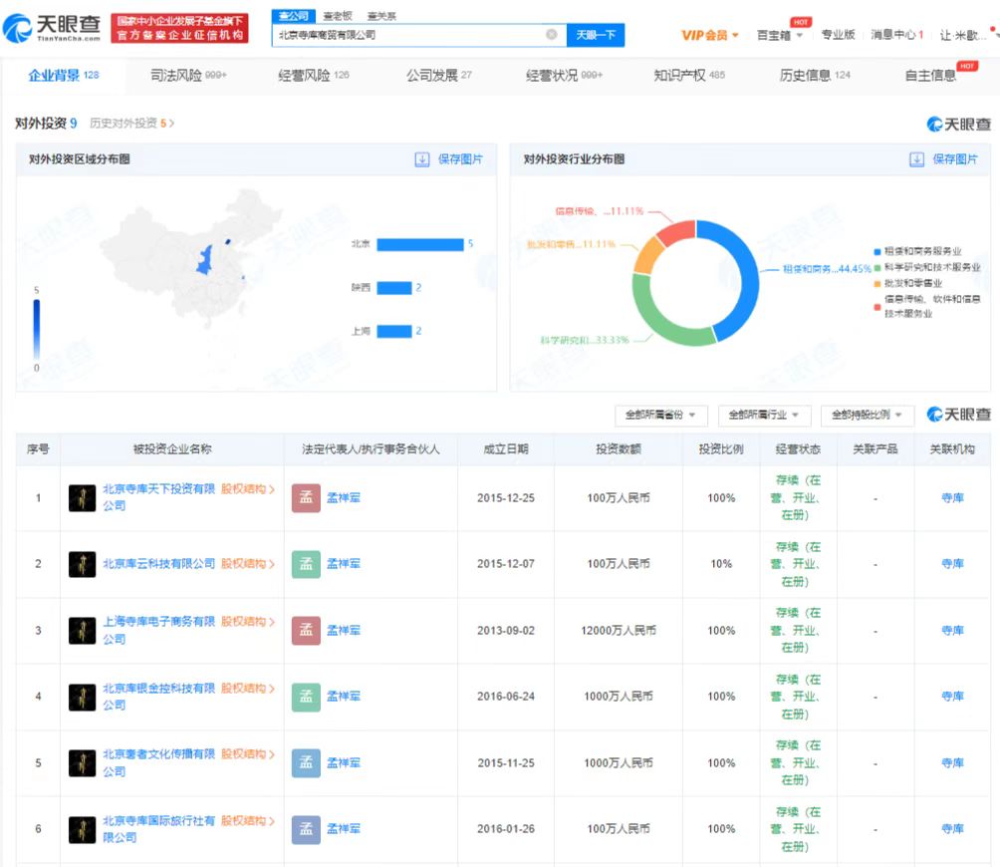1000x867 pixels.
Task: Click the 孟 avatar in row 5
Action: tap(306, 763)
